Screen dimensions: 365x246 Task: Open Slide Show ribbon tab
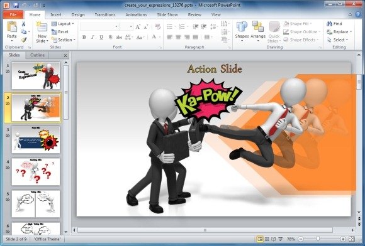[167, 14]
